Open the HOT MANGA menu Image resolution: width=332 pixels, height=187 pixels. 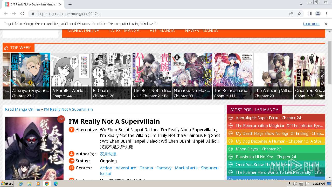coord(162,31)
